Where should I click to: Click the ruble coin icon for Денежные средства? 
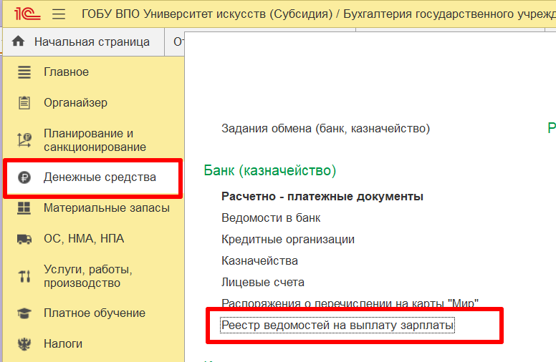(24, 177)
